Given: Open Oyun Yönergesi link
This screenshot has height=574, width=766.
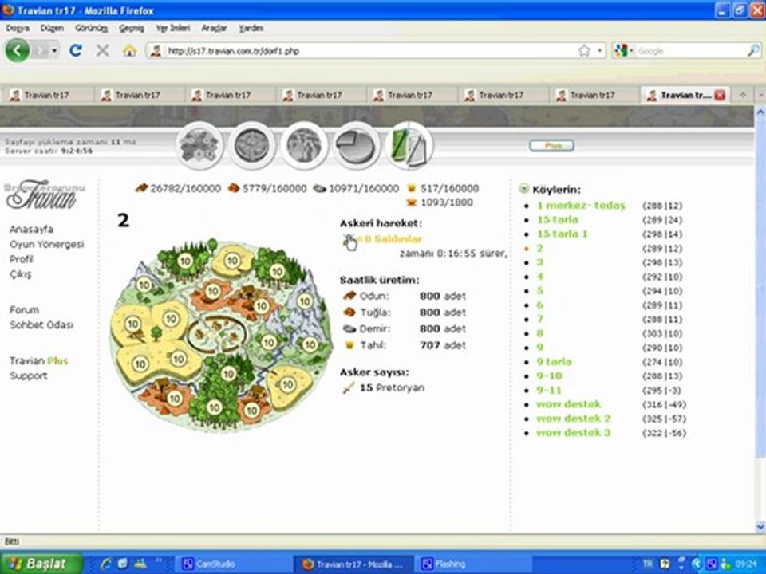Looking at the screenshot, I should (x=47, y=244).
